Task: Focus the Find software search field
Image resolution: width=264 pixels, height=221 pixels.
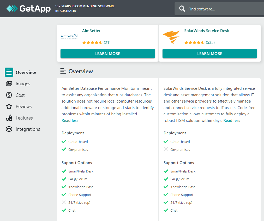Action: click(219, 9)
